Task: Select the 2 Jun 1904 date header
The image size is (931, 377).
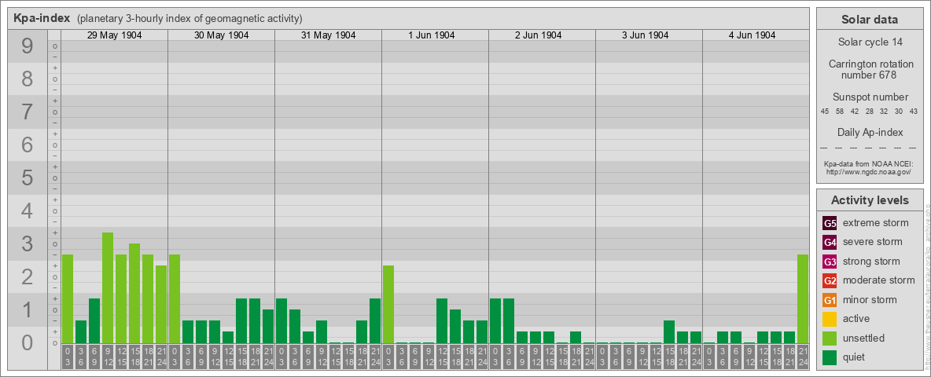Action: coord(539,35)
